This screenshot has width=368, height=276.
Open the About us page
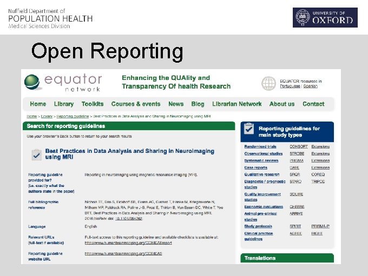pos(282,104)
